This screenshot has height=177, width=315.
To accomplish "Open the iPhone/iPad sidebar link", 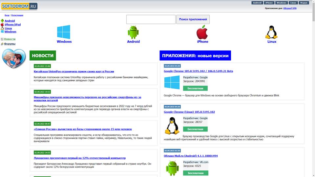I will click(13, 25).
